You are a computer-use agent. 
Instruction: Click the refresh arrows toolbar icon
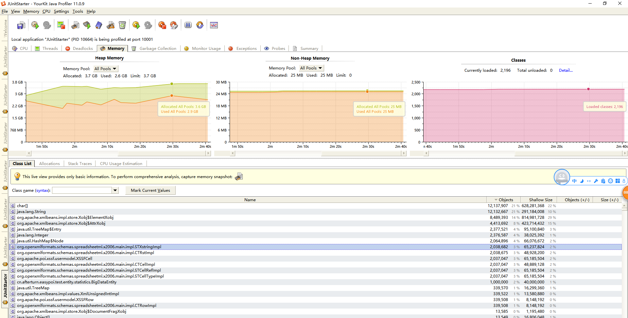pos(200,25)
